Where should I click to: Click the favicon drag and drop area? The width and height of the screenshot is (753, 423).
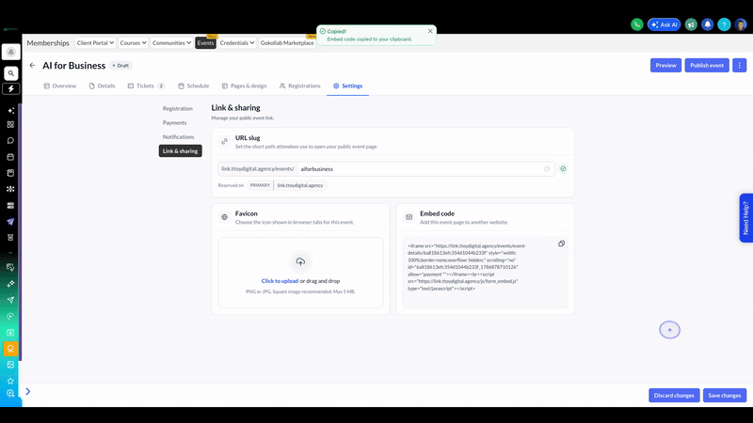[300, 273]
